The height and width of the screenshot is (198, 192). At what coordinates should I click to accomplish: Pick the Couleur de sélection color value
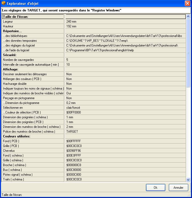click(125, 112)
